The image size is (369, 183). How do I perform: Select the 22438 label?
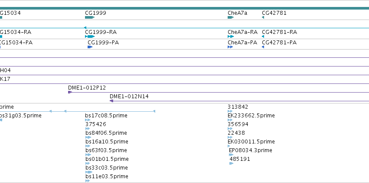236,133
